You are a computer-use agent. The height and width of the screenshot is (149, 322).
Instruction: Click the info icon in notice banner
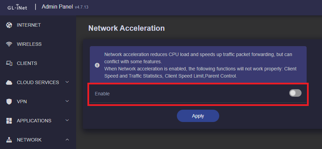point(97,65)
